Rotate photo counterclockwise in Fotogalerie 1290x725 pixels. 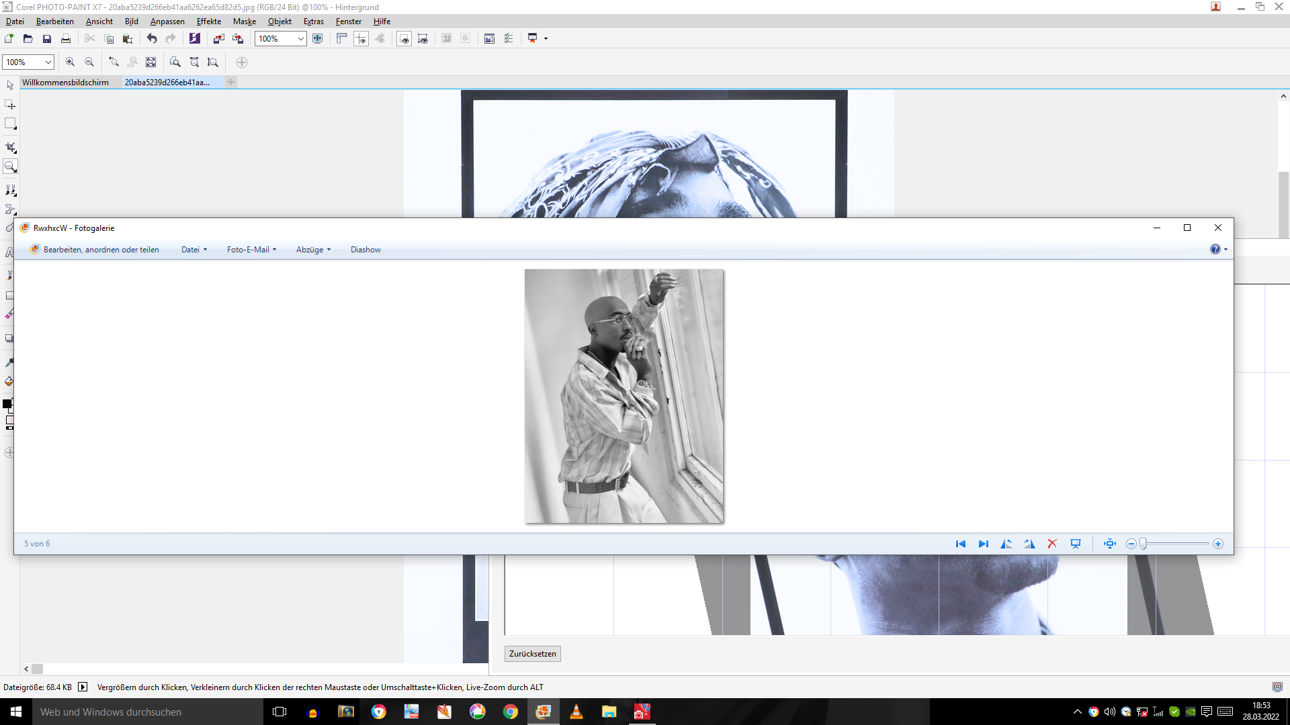[1006, 544]
